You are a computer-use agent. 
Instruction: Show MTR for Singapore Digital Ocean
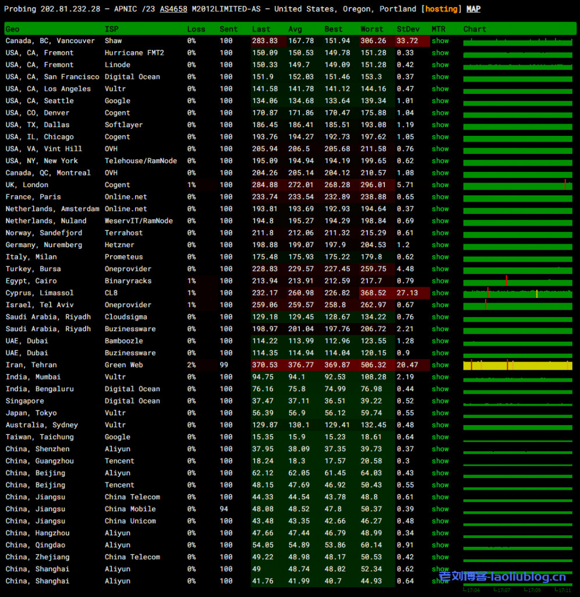click(x=440, y=401)
